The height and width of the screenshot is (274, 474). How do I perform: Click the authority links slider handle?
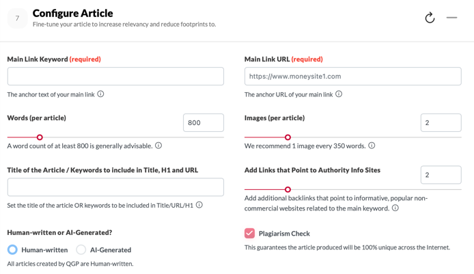tap(288, 190)
